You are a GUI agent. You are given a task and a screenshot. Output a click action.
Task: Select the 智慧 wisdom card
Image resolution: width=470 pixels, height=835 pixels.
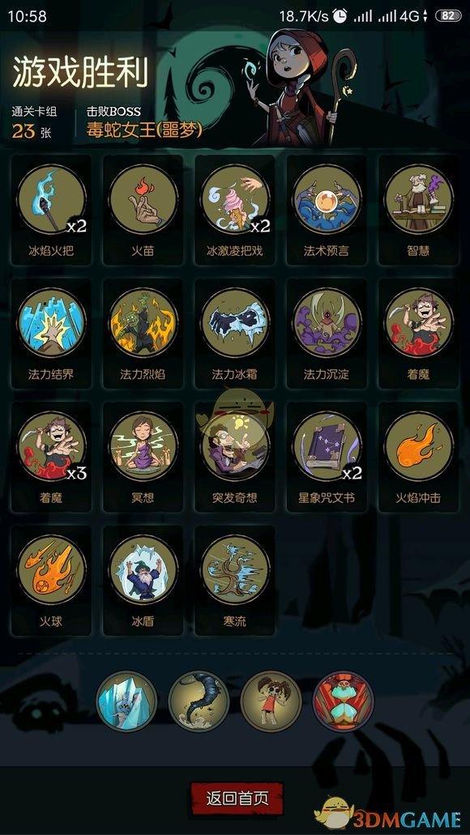(418, 210)
